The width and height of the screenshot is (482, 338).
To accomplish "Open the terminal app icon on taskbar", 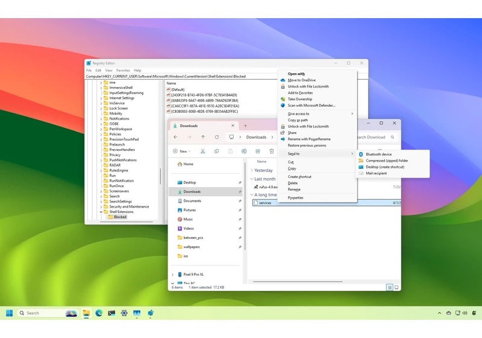I will click(111, 313).
